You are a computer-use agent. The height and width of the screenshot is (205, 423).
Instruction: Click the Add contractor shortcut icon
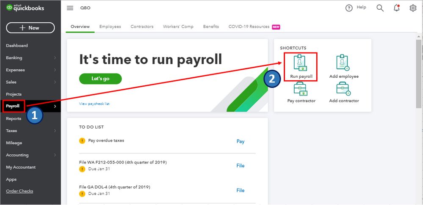point(343,90)
